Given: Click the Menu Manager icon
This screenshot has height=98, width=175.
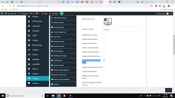Looking at the screenshot, I should 52,51.
